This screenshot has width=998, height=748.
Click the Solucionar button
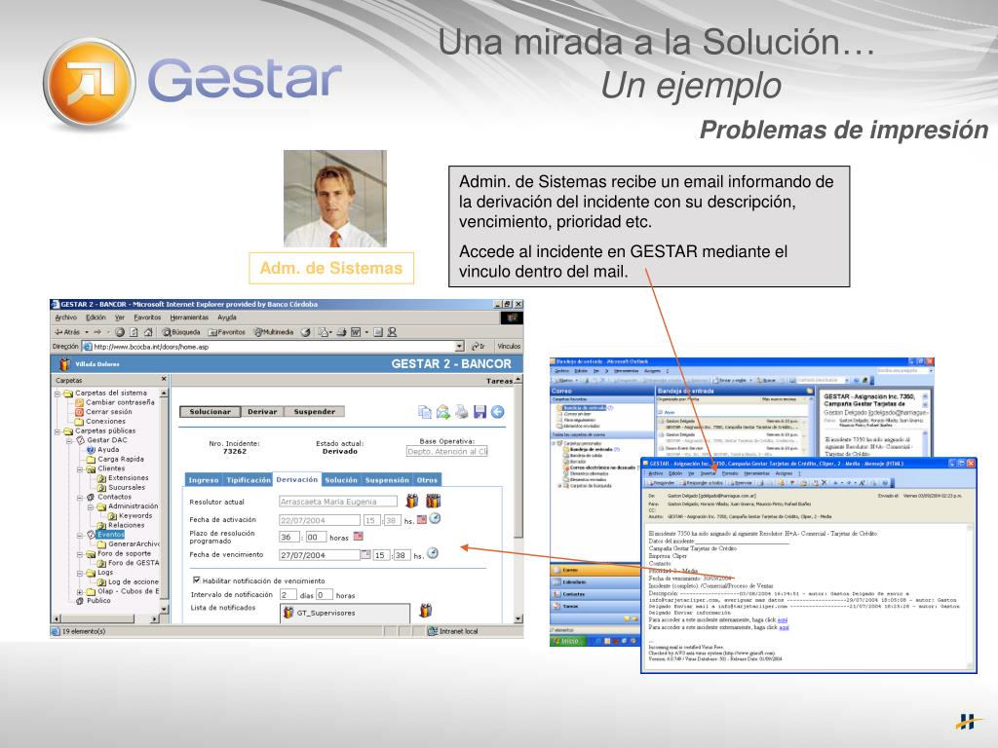click(210, 412)
